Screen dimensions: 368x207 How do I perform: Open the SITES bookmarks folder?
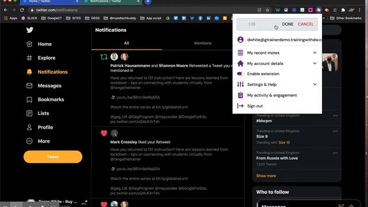tap(73, 18)
